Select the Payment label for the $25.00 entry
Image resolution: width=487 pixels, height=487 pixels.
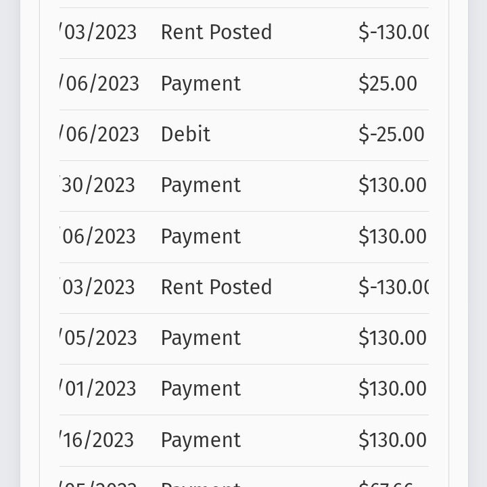201,84
